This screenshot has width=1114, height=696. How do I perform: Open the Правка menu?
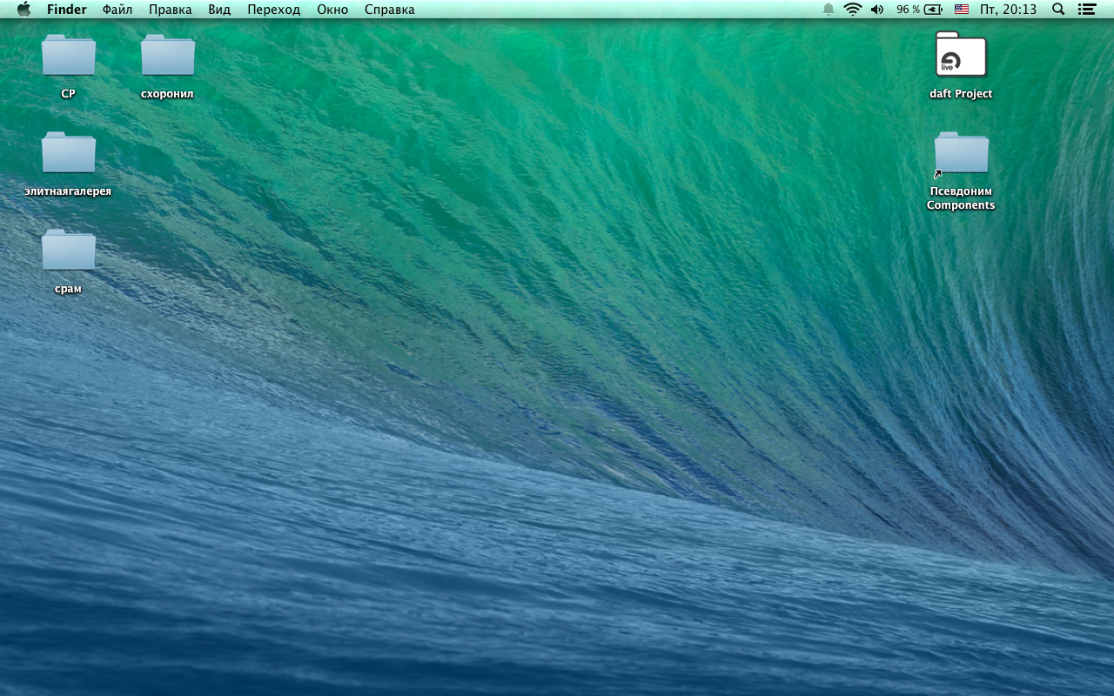tap(170, 10)
